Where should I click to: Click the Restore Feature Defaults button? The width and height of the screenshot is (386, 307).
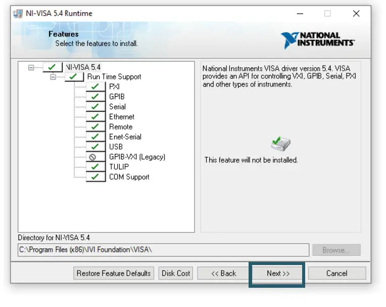[x=114, y=273]
